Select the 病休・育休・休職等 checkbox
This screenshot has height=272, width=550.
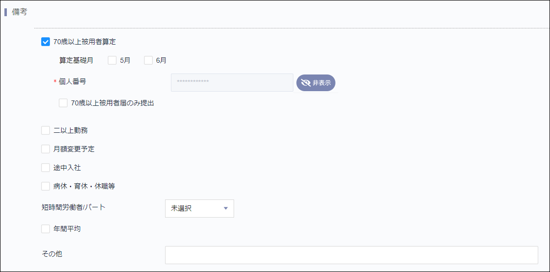coord(46,186)
